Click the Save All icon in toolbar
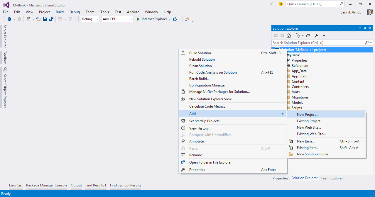Screen dimensions: 375x197 point(51,19)
